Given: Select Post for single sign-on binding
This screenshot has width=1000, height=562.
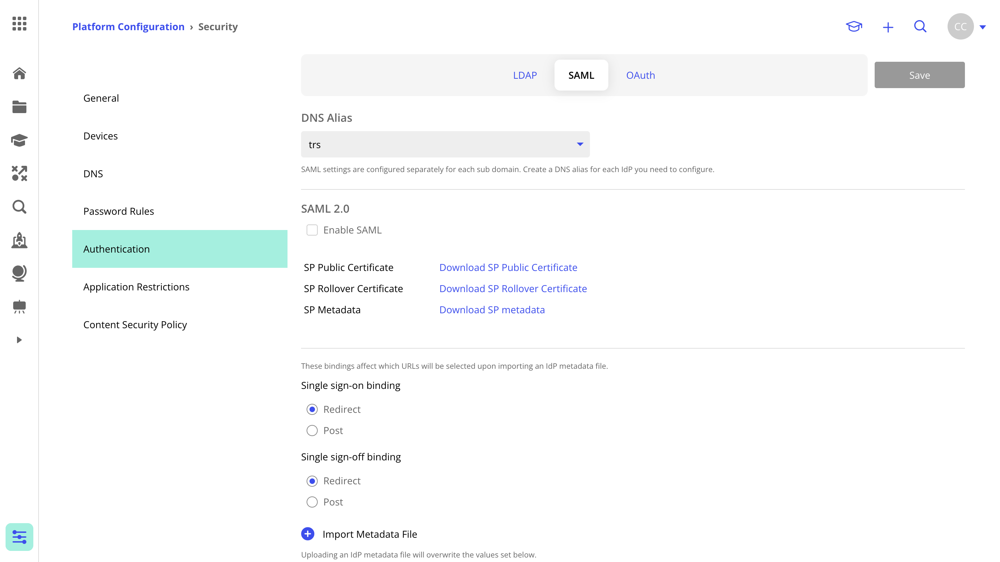Looking at the screenshot, I should click(312, 431).
